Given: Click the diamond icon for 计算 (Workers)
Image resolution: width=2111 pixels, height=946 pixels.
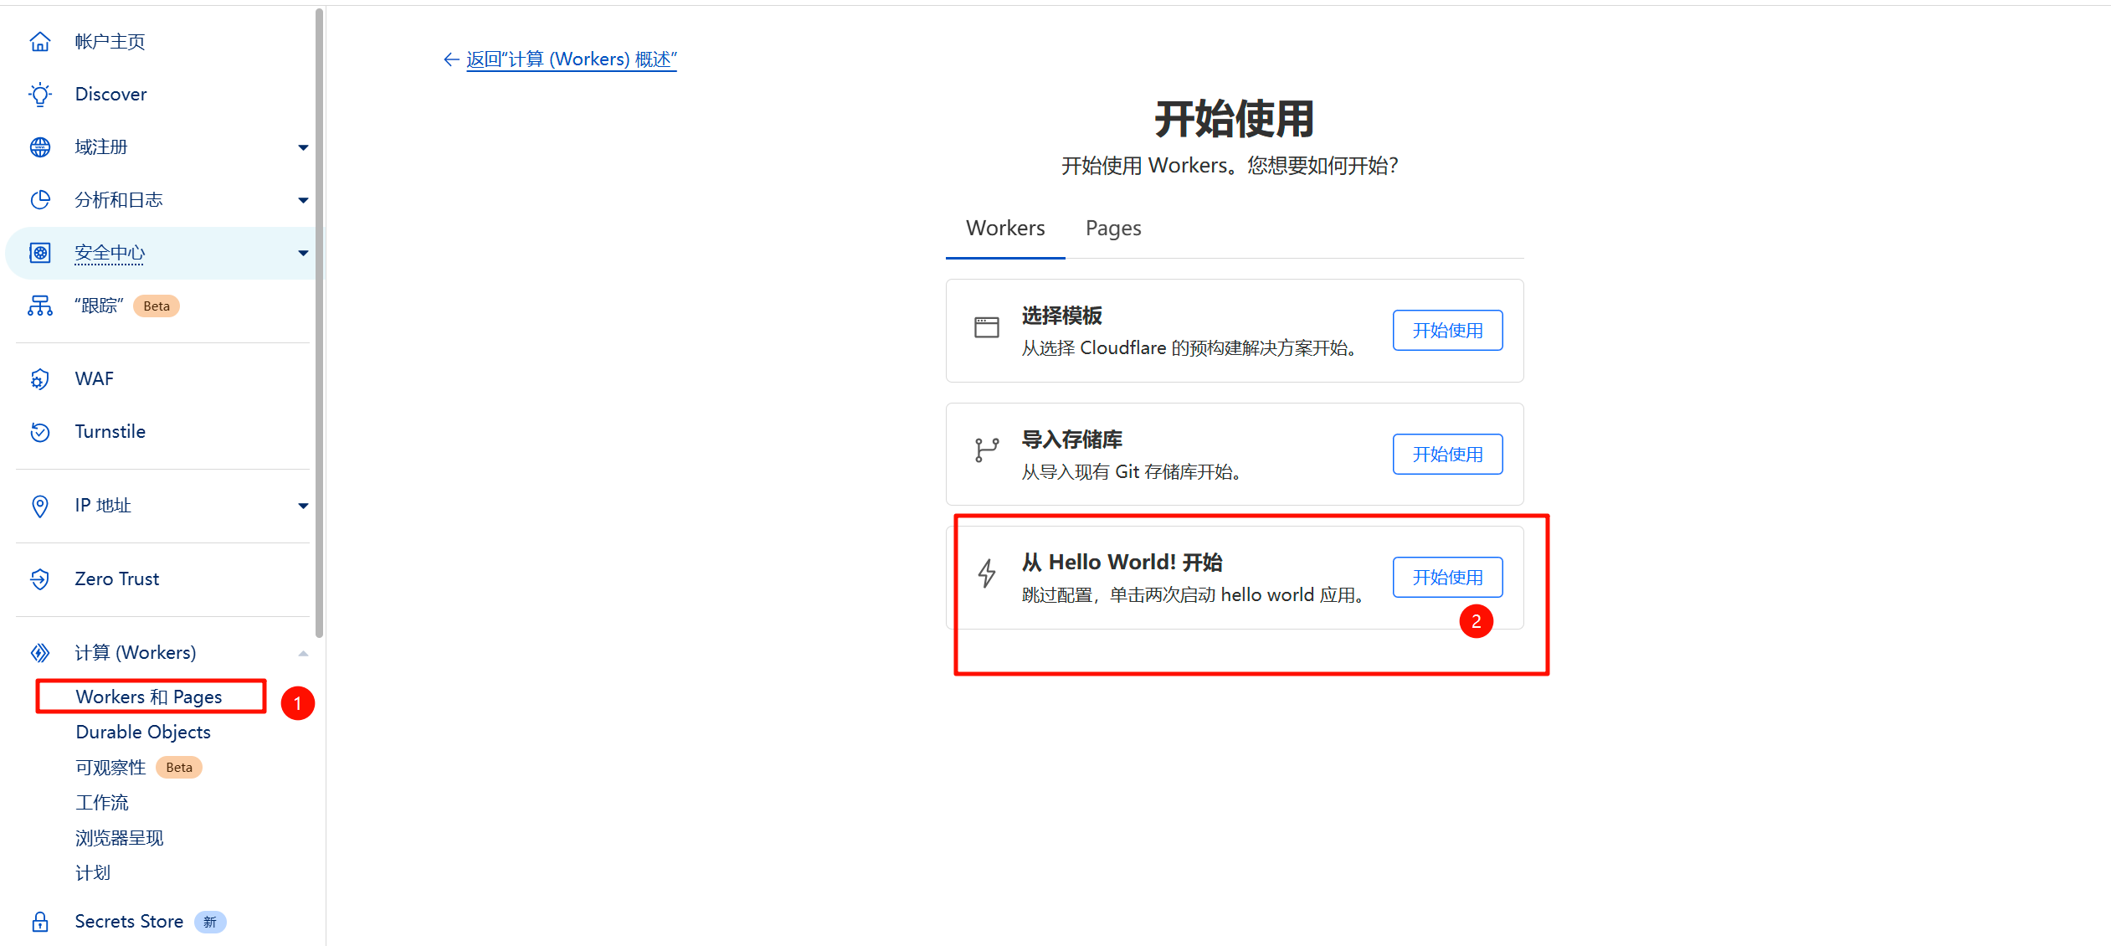Looking at the screenshot, I should coord(40,653).
